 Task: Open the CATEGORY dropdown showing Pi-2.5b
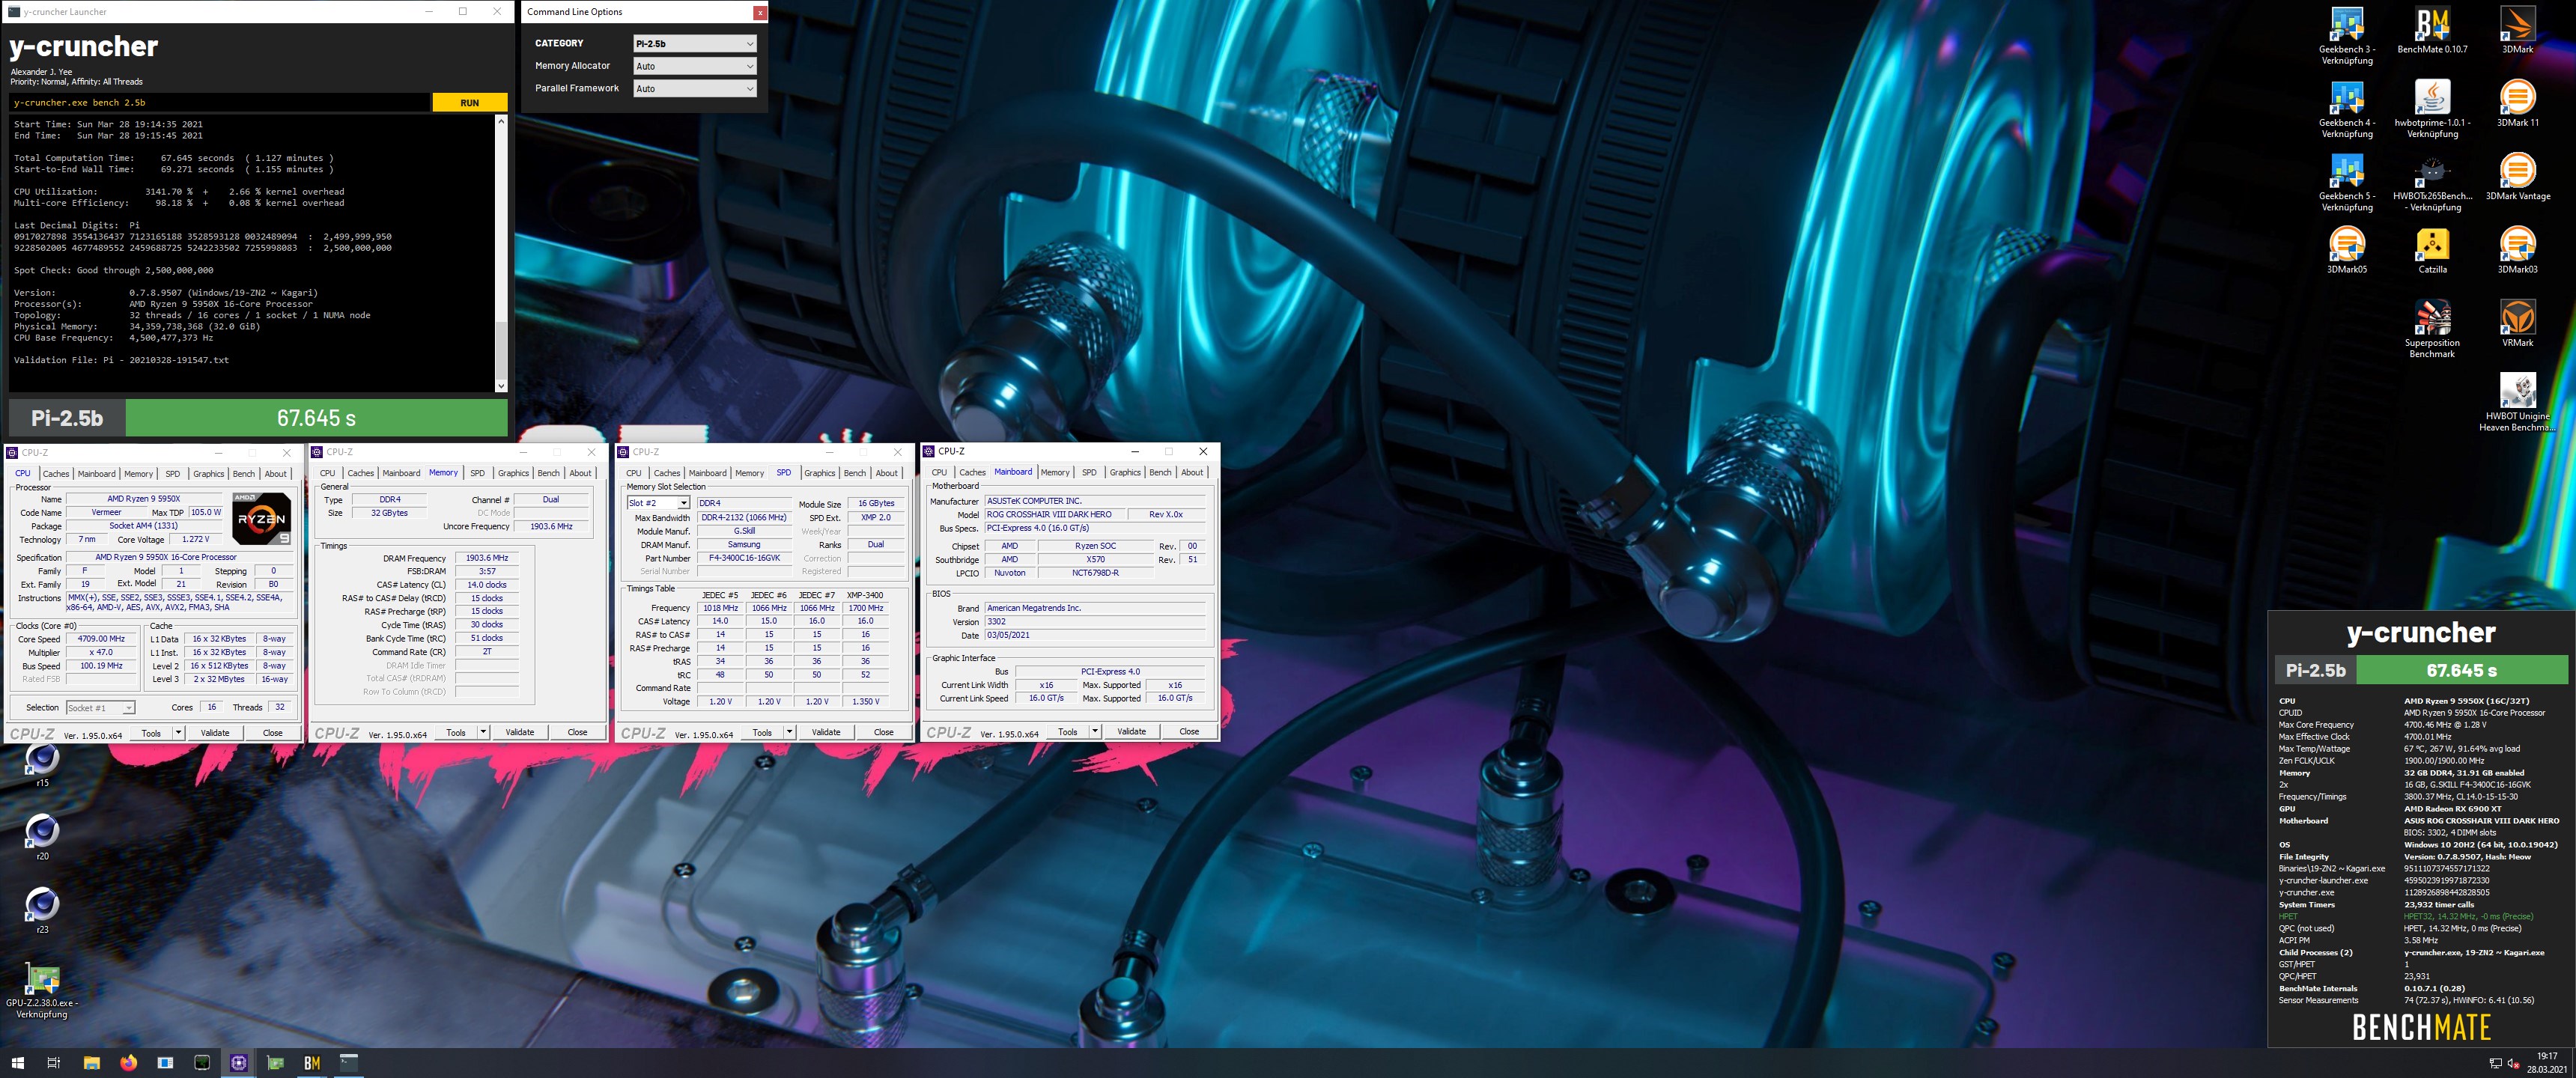click(695, 44)
